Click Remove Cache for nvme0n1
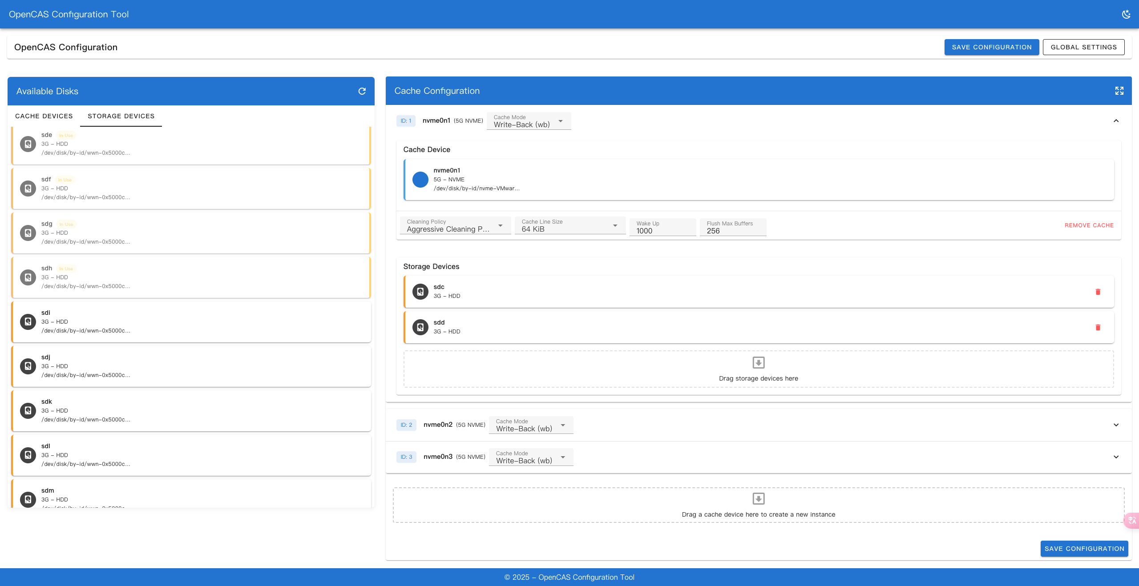This screenshot has height=586, width=1139. [1089, 225]
